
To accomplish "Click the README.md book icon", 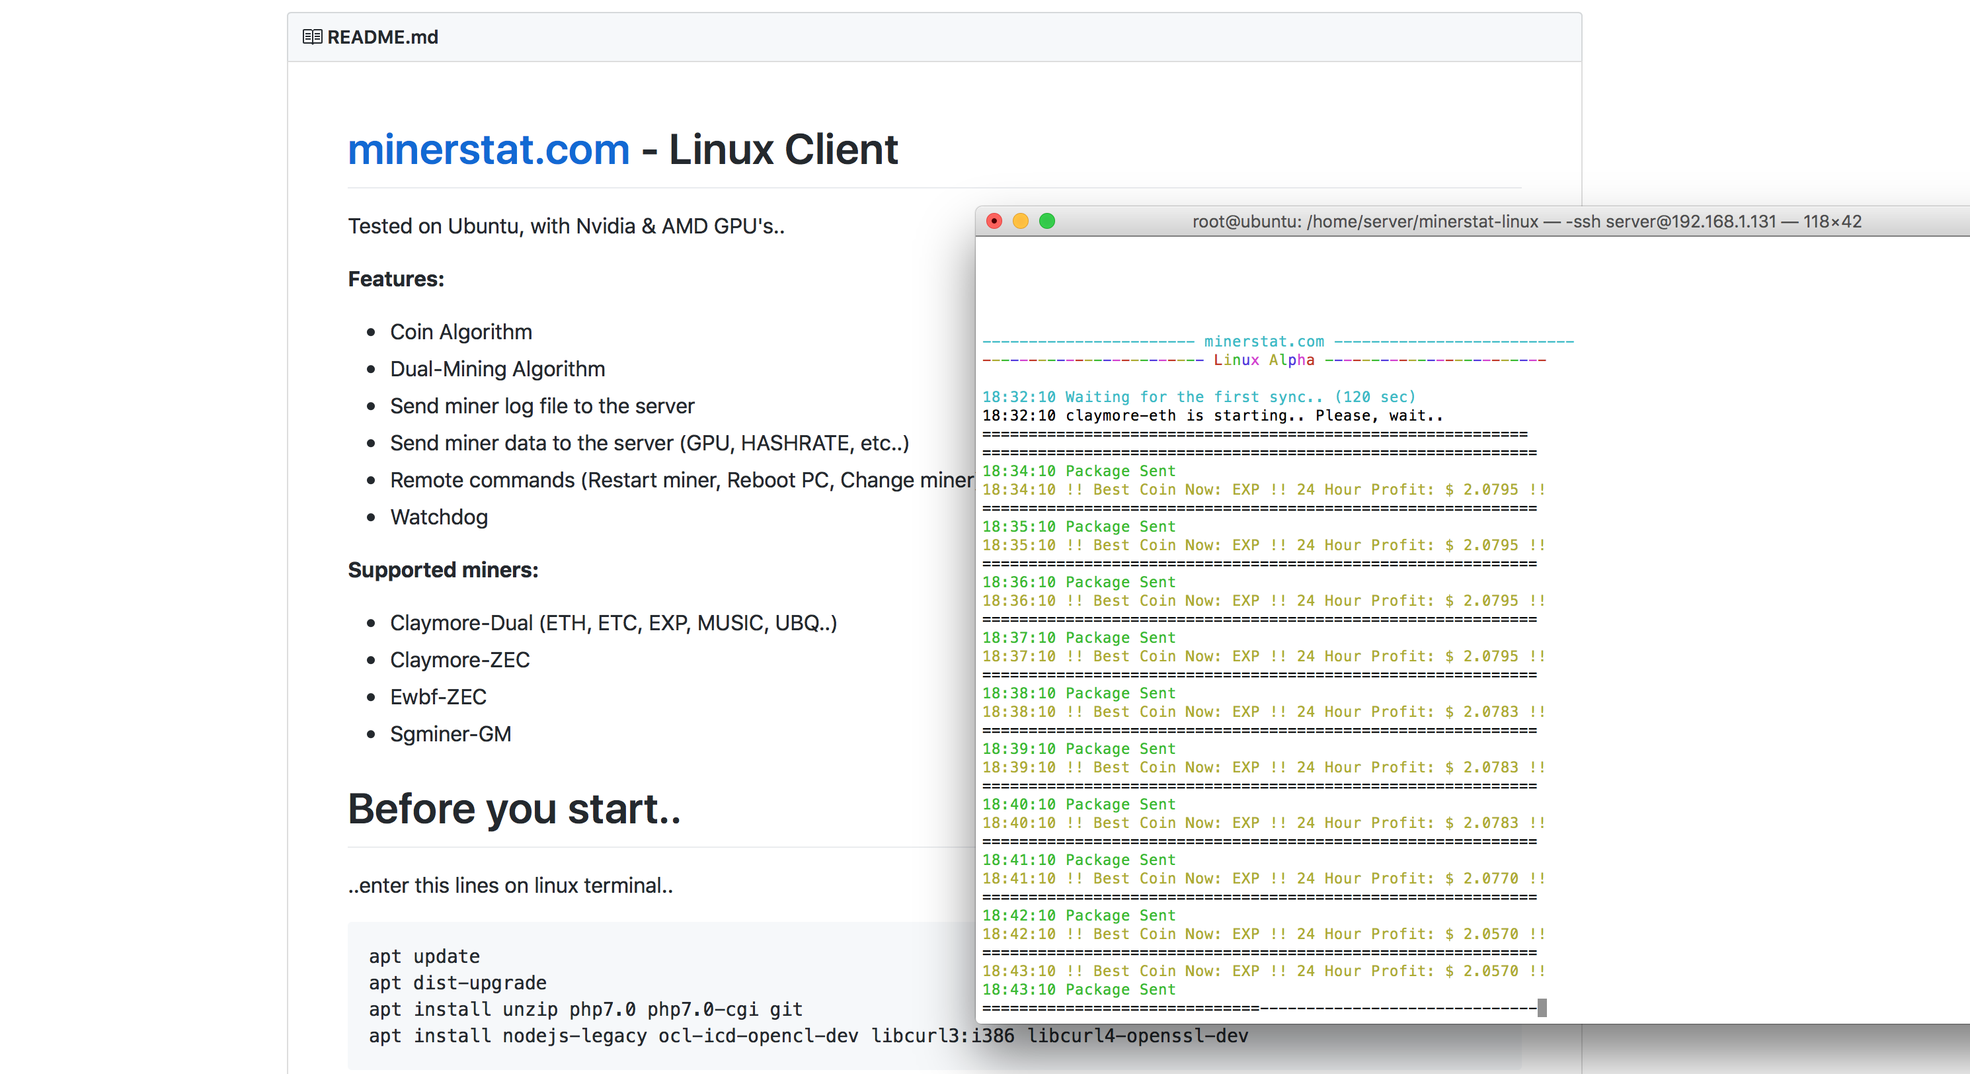I will click(x=312, y=37).
